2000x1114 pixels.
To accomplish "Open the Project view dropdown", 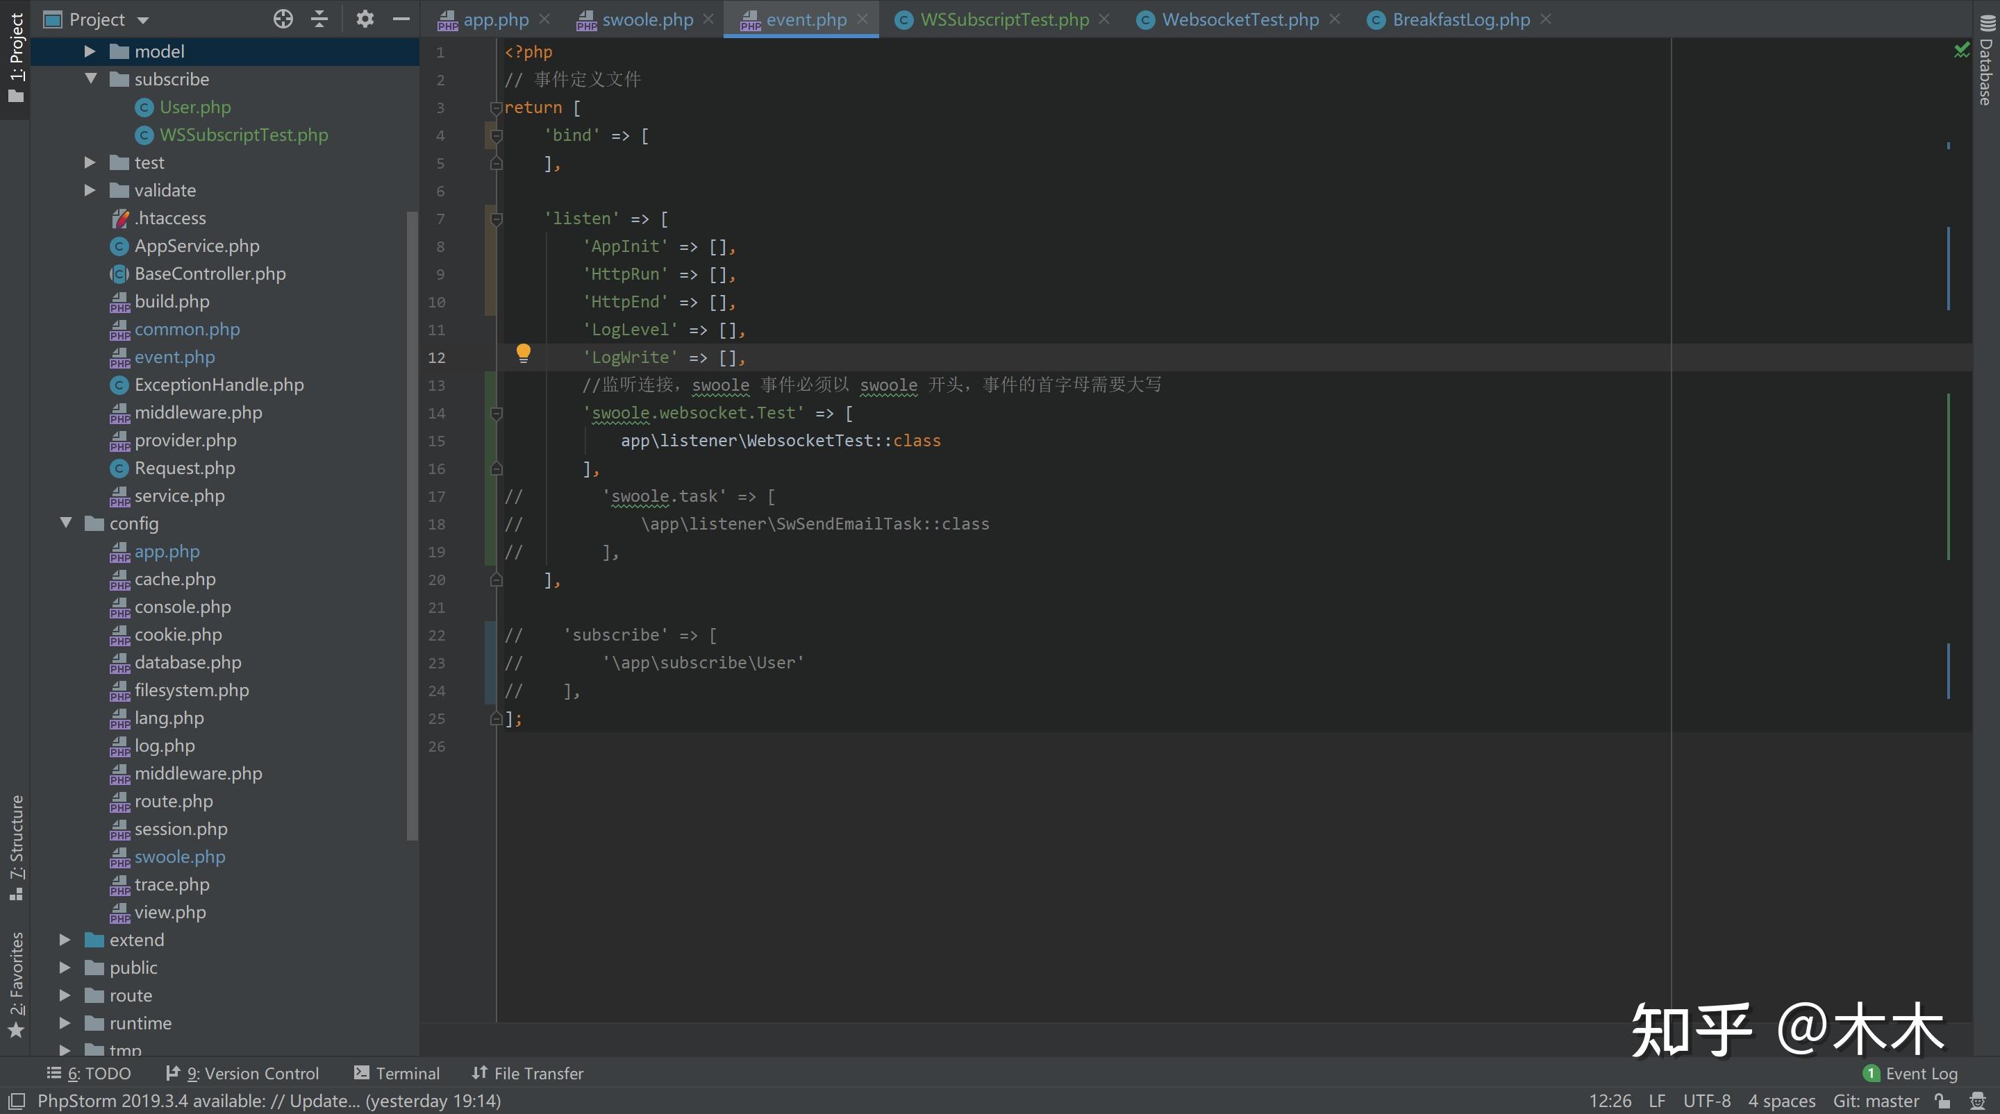I will [143, 20].
